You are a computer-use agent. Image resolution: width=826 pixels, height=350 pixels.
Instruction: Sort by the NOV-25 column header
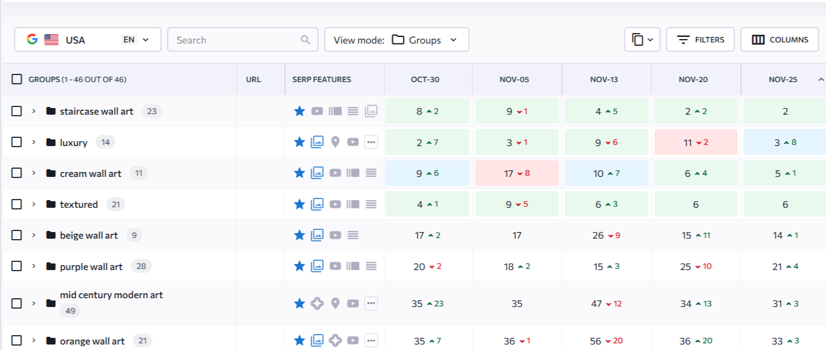[782, 79]
